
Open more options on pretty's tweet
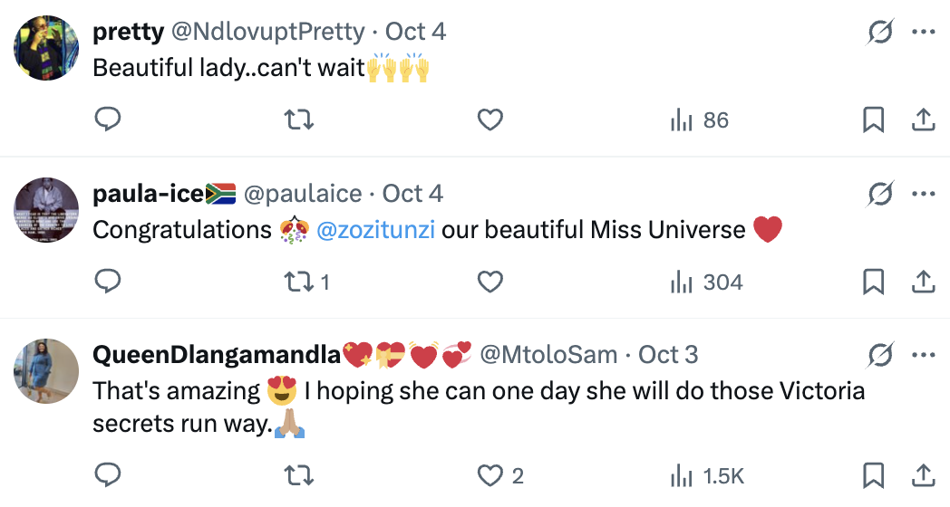point(923,33)
